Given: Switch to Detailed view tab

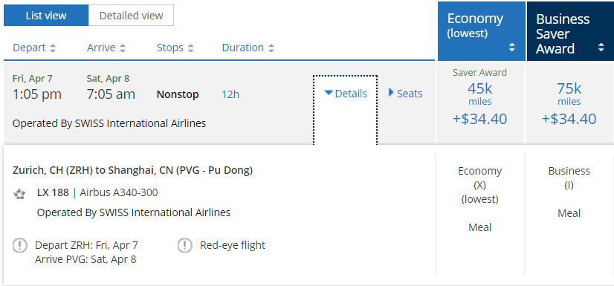Looking at the screenshot, I should pyautogui.click(x=131, y=16).
